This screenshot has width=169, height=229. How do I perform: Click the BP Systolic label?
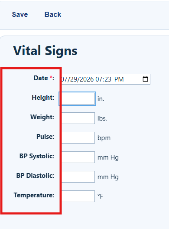pos(37,156)
